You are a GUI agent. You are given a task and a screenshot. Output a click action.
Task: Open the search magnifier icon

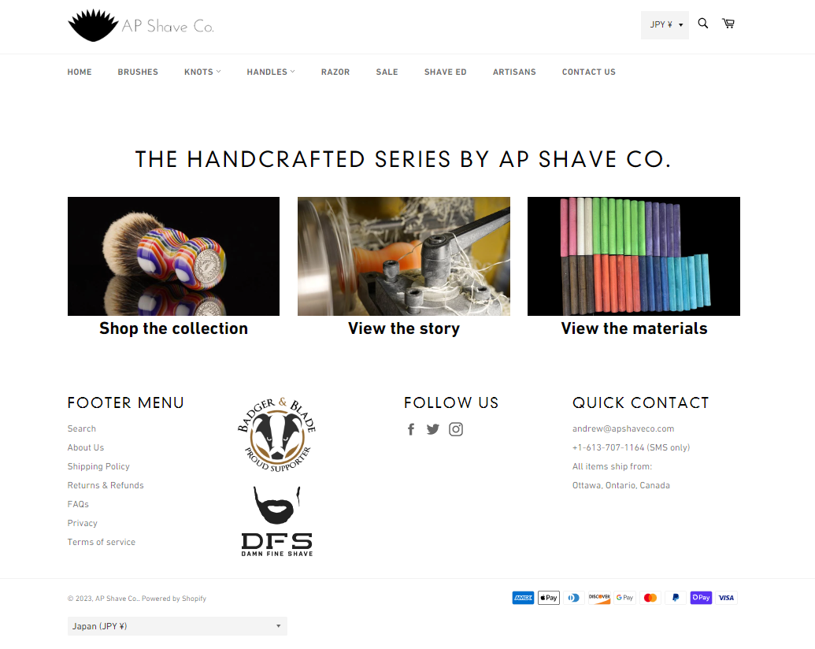tap(702, 24)
